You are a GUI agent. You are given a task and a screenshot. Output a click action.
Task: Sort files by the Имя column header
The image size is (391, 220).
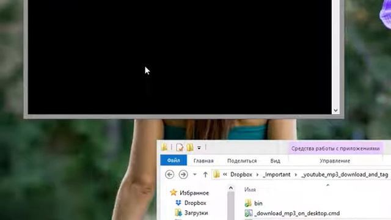pos(250,189)
